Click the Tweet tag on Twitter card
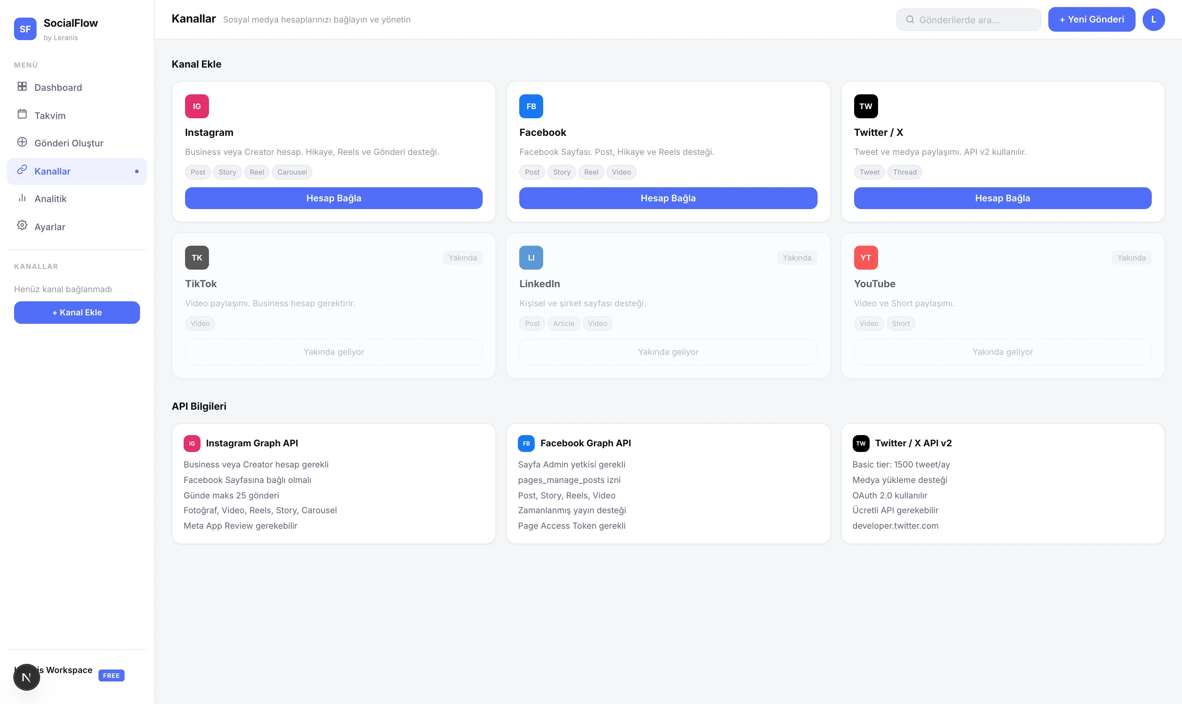Viewport: 1182px width, 704px height. pos(869,172)
